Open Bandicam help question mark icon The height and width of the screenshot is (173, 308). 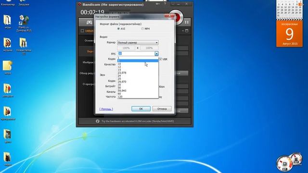[x=165, y=4]
